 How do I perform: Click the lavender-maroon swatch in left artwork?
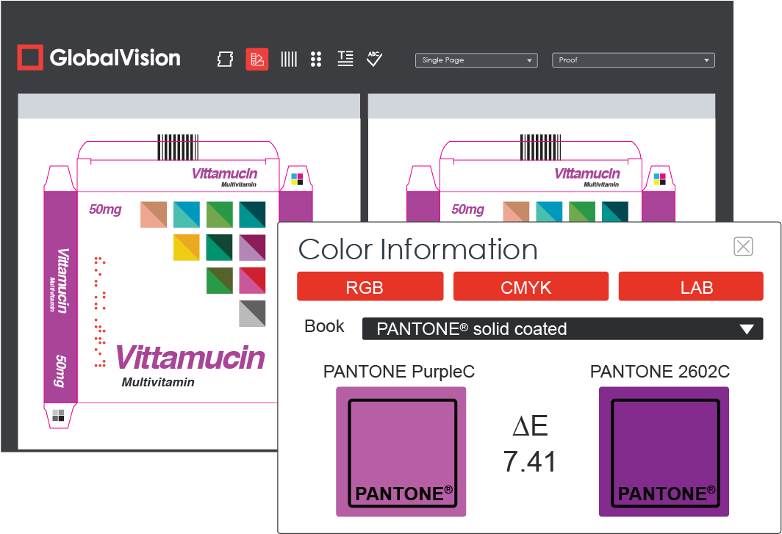pyautogui.click(x=252, y=248)
